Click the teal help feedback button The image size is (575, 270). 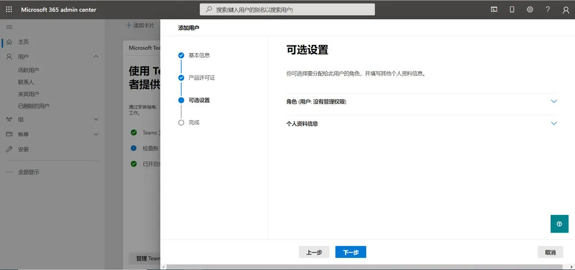coord(559,223)
